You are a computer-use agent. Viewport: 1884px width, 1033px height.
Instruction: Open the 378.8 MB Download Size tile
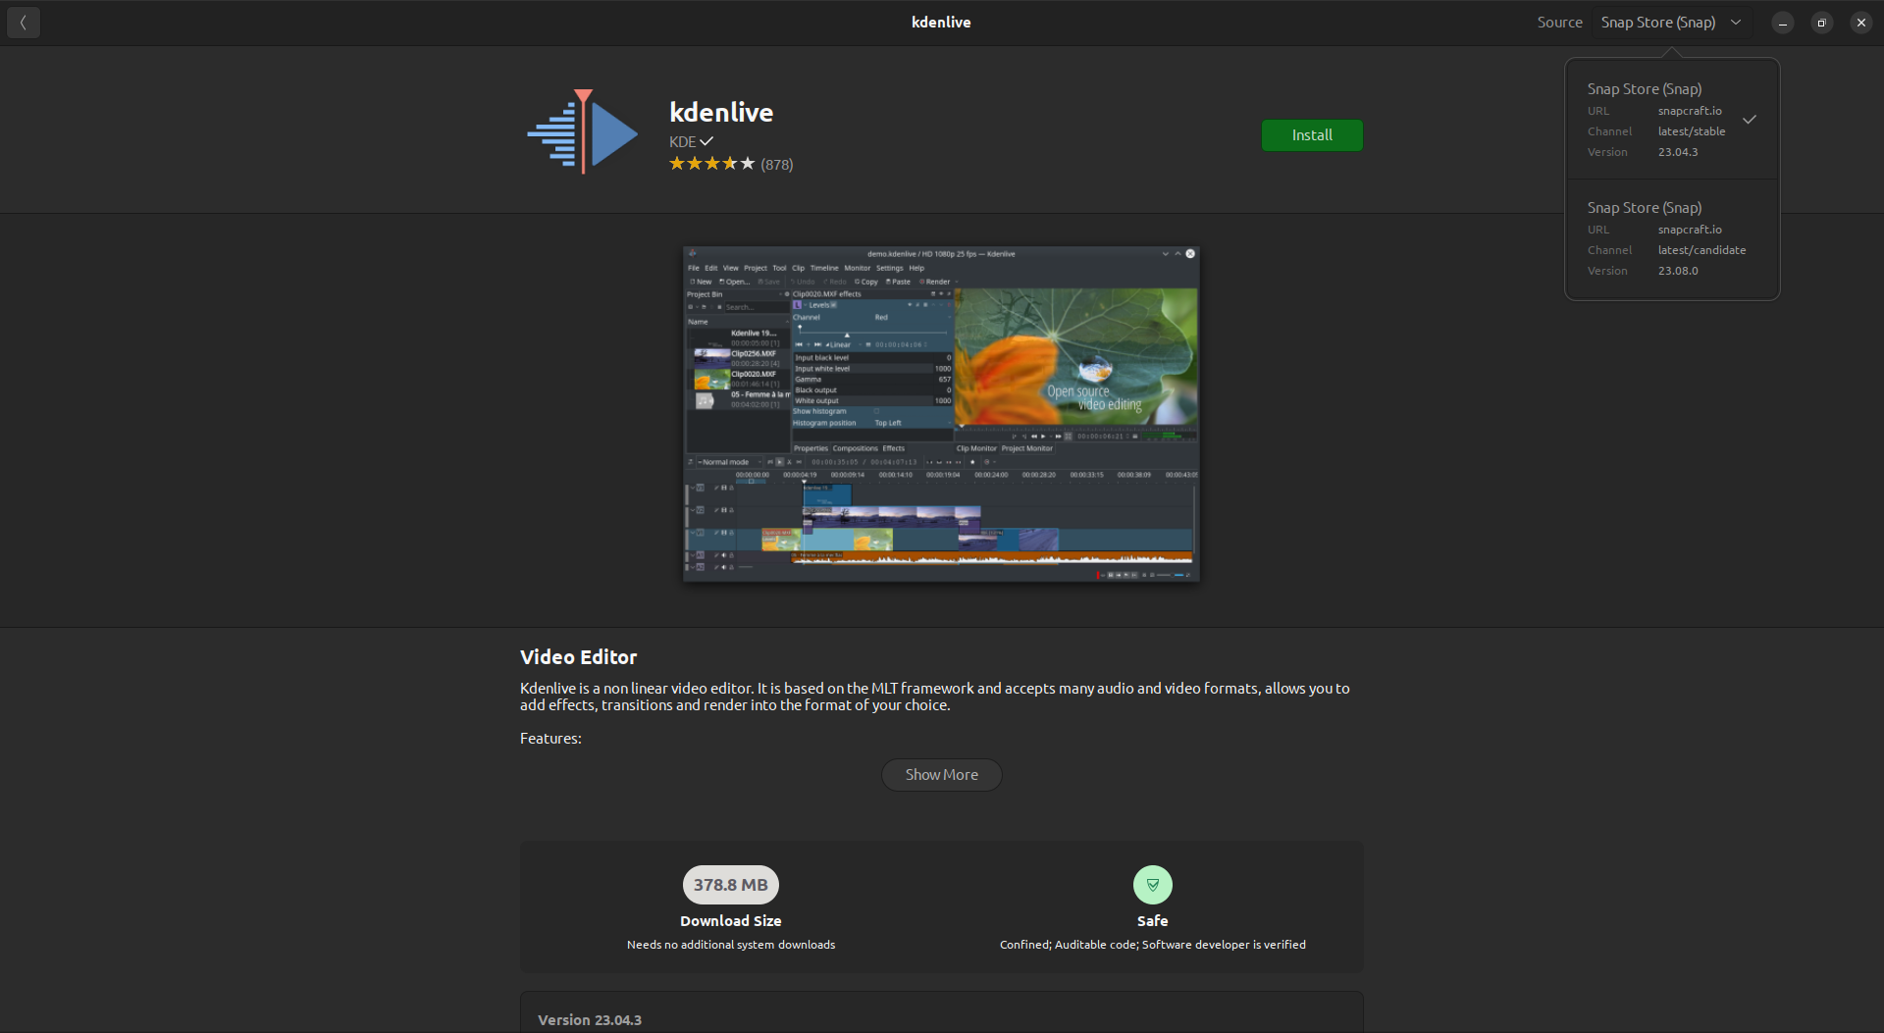731,907
